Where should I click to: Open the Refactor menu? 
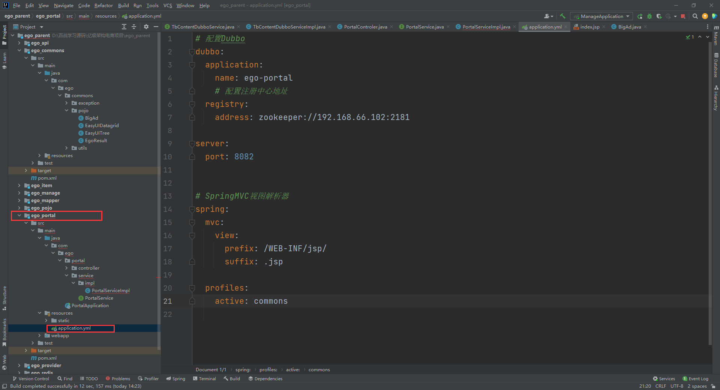pyautogui.click(x=103, y=5)
